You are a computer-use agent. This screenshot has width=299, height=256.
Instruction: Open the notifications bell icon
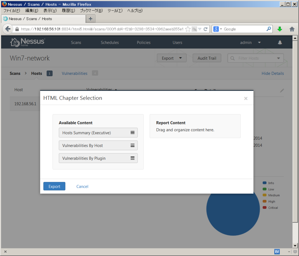click(x=280, y=42)
